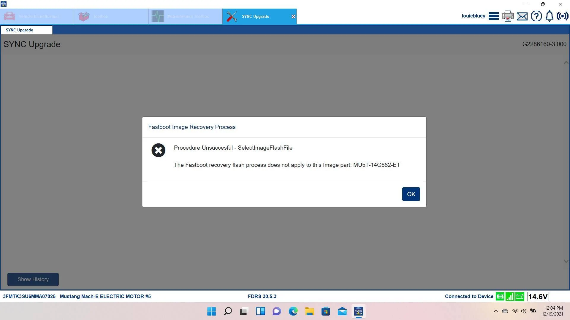Click the SYNC Upgrade page heading
The height and width of the screenshot is (320, 570).
tap(32, 44)
